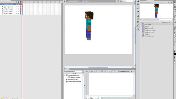Click Insert target path crosshair icon
Screen dimensions: 176x99
pos(92,71)
